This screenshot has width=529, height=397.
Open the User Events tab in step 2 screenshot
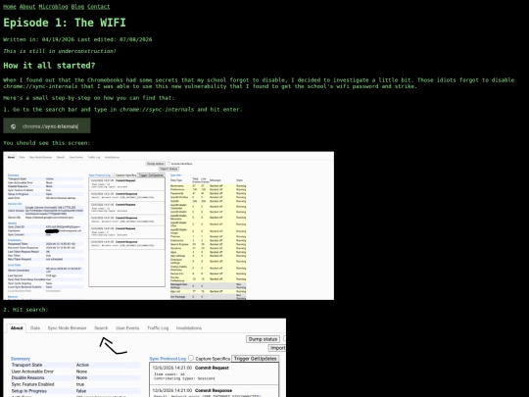pyautogui.click(x=127, y=327)
